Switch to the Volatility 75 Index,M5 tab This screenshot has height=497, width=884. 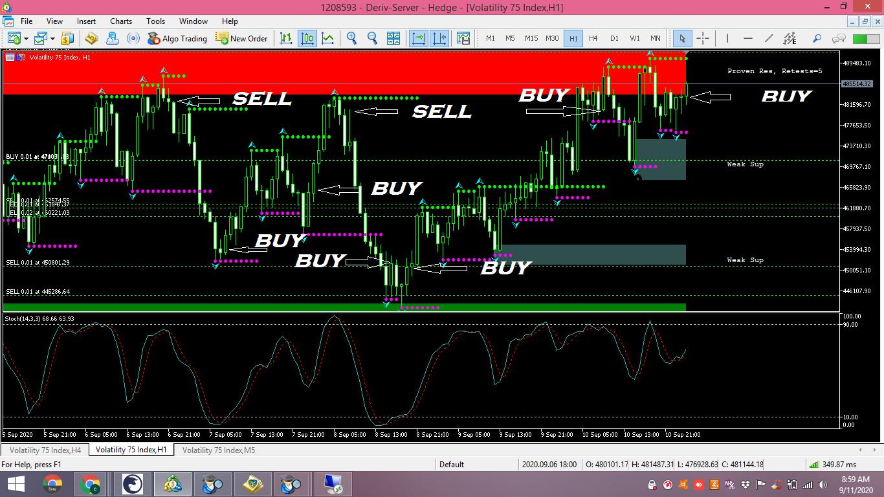[x=219, y=449]
